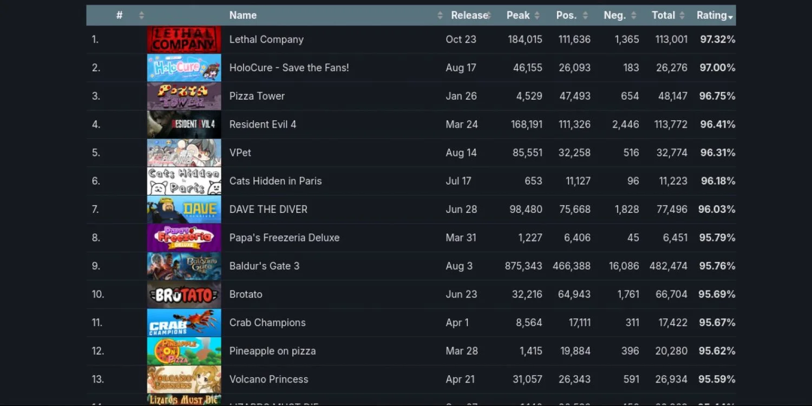
Task: Sort games by the Name column header
Action: pyautogui.click(x=243, y=15)
